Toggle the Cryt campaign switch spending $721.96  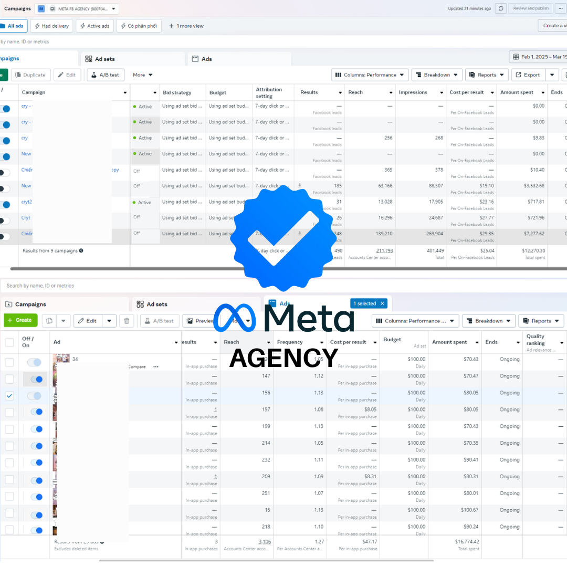5,220
